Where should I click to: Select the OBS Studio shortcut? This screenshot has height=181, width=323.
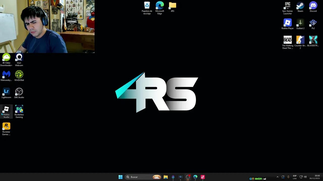click(x=19, y=93)
